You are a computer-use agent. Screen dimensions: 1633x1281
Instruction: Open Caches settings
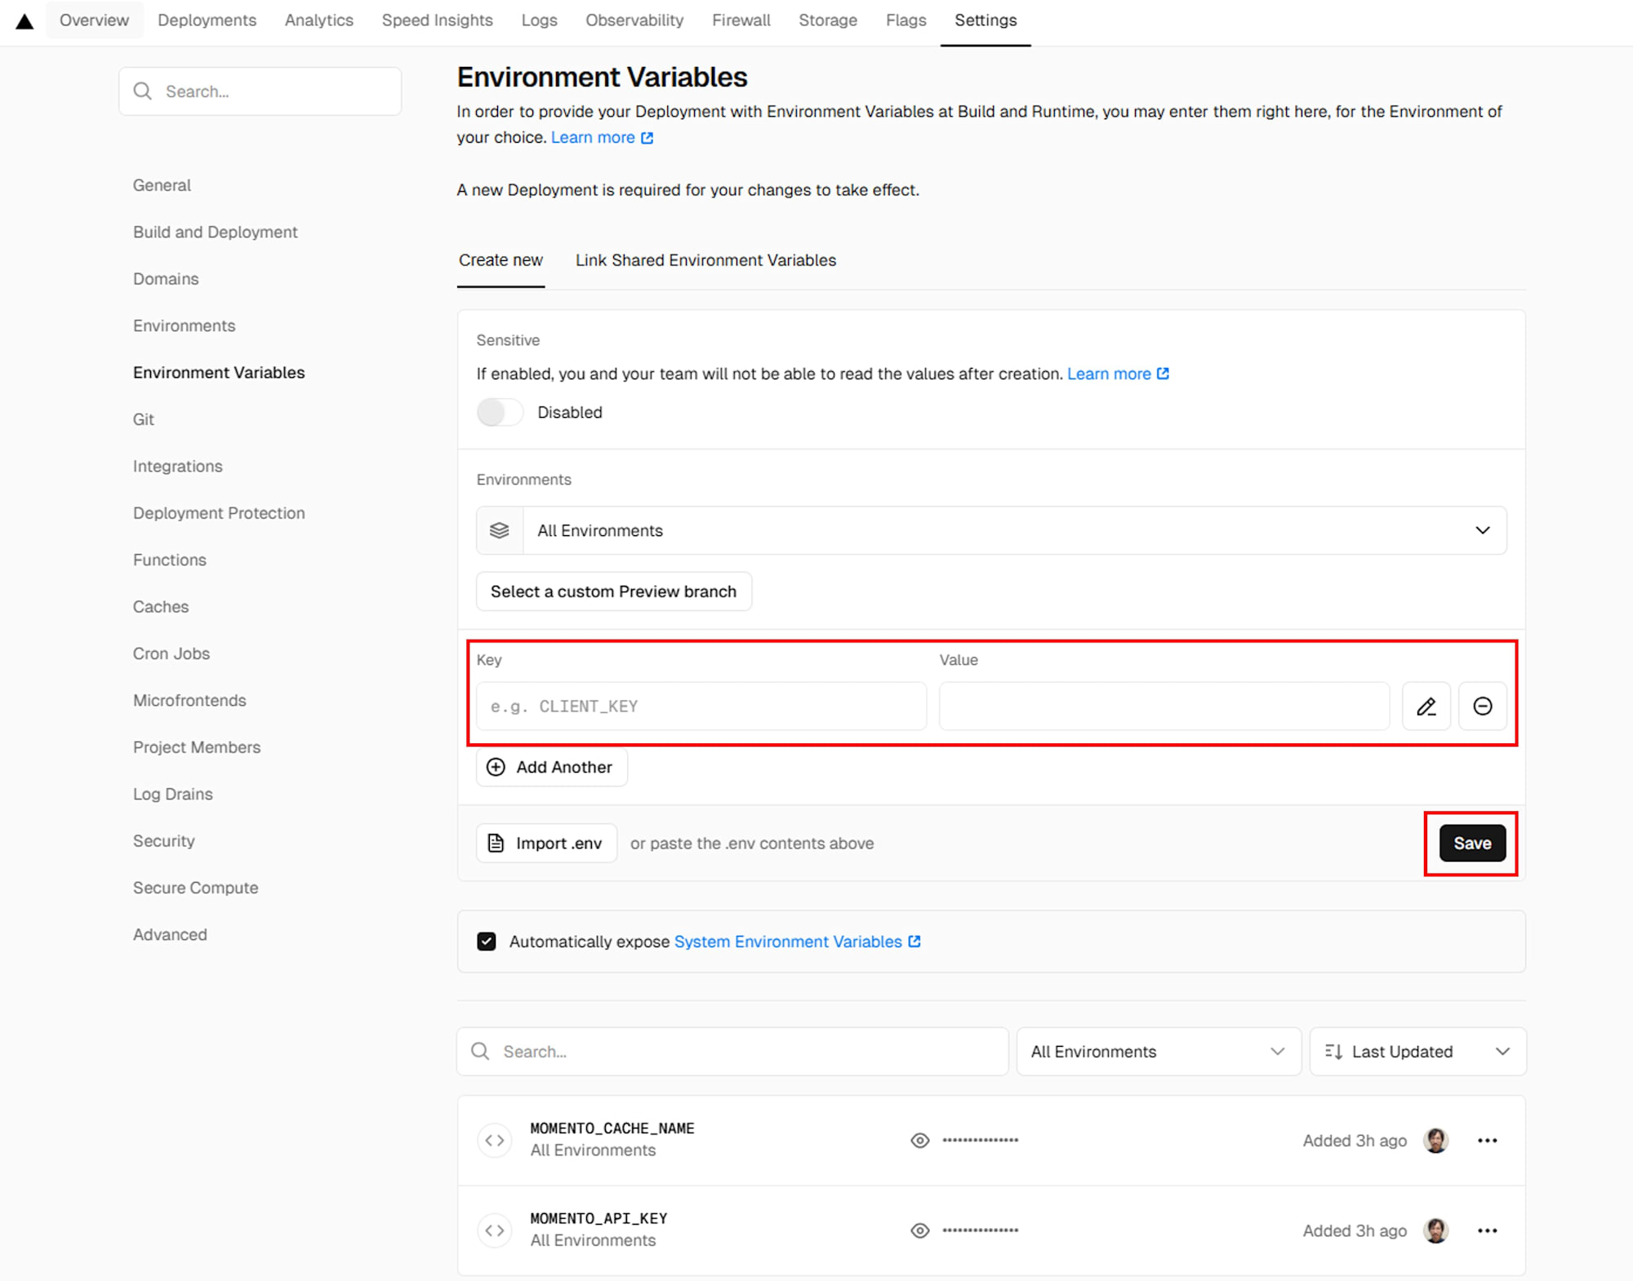[x=161, y=607]
